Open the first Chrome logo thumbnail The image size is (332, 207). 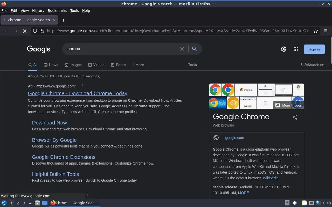point(215,90)
